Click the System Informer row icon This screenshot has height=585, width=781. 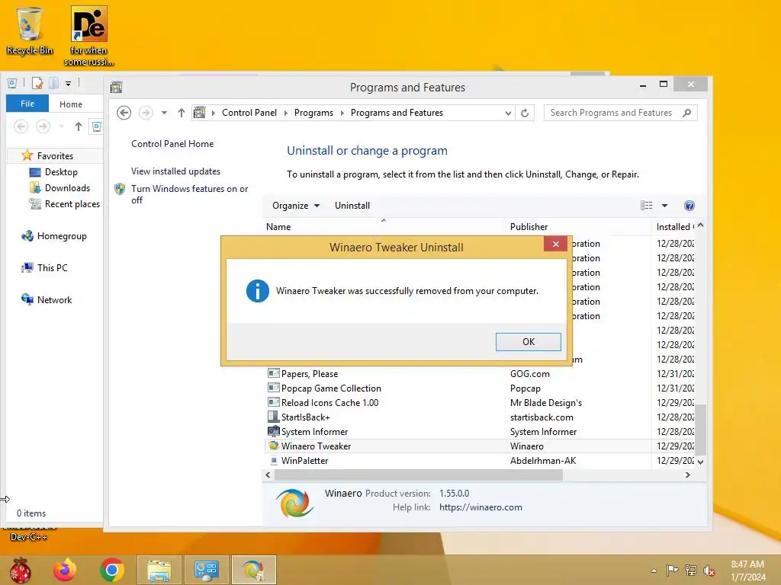(x=274, y=431)
